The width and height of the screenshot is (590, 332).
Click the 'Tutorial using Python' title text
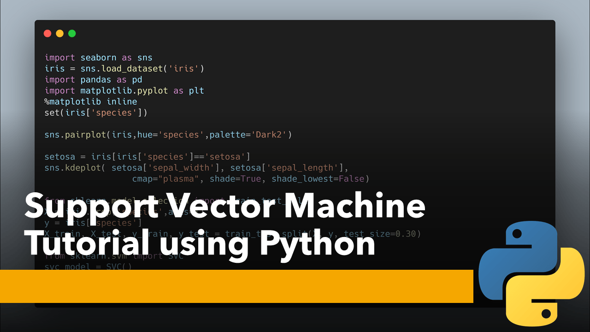click(x=201, y=243)
